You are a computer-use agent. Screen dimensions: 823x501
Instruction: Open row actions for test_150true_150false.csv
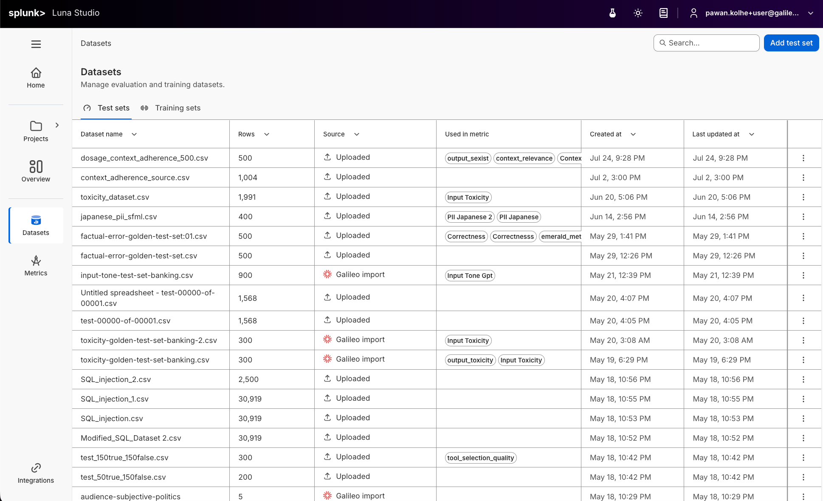[x=803, y=458]
